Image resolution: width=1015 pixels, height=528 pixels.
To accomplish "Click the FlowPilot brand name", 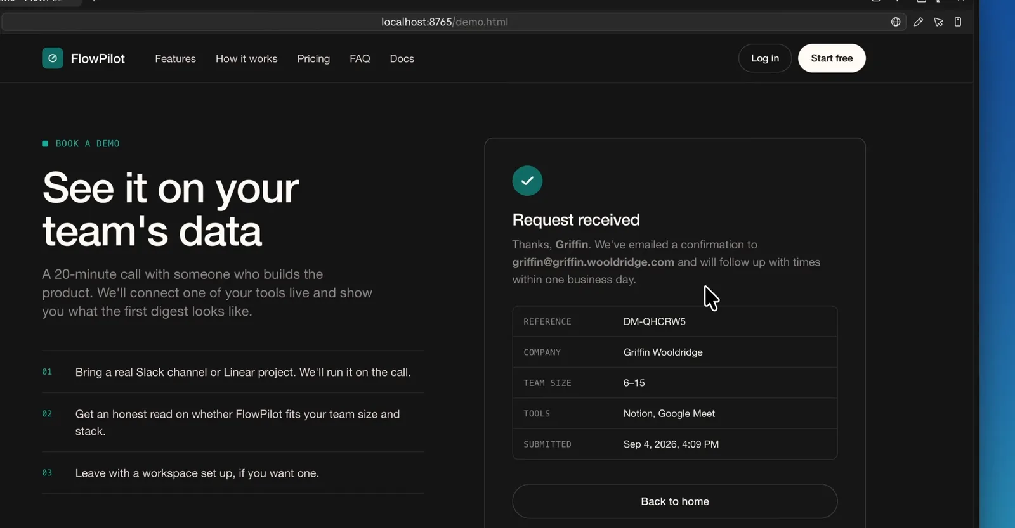I will pos(98,58).
